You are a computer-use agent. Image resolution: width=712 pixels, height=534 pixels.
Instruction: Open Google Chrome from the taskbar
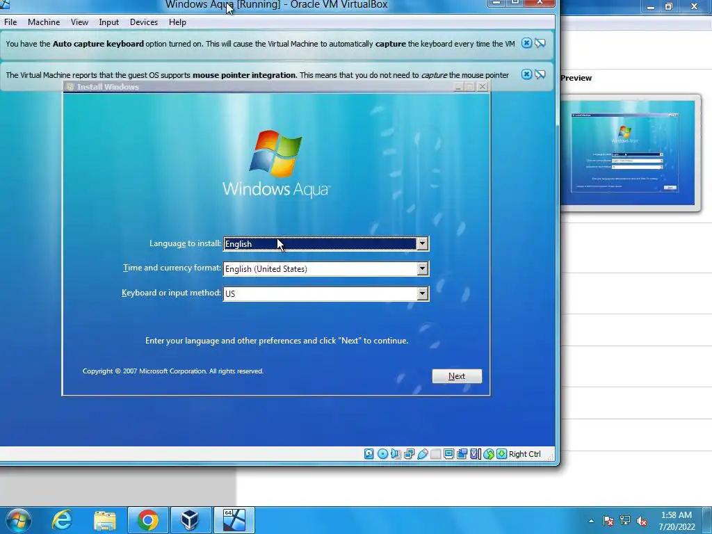click(147, 520)
